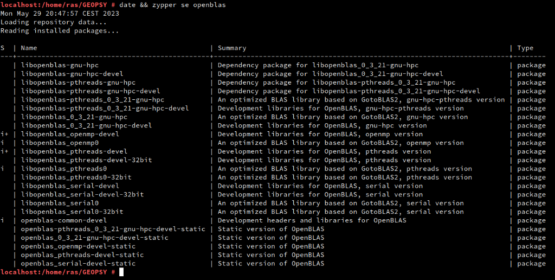This screenshot has width=555, height=280.
Task: Click the "Summary" column header
Action: pyautogui.click(x=232, y=48)
